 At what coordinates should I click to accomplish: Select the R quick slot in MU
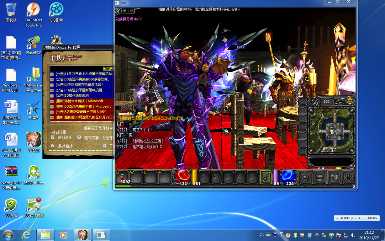(x=165, y=177)
